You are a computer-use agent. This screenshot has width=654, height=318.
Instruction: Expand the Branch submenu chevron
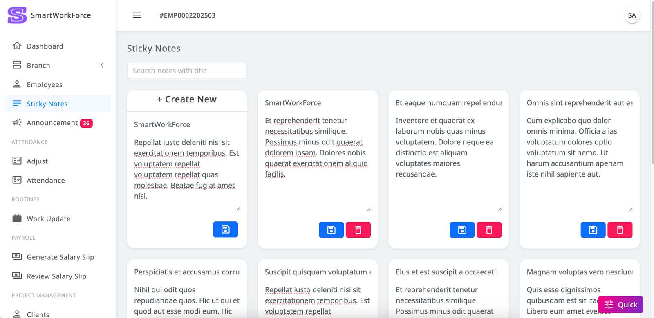[102, 65]
